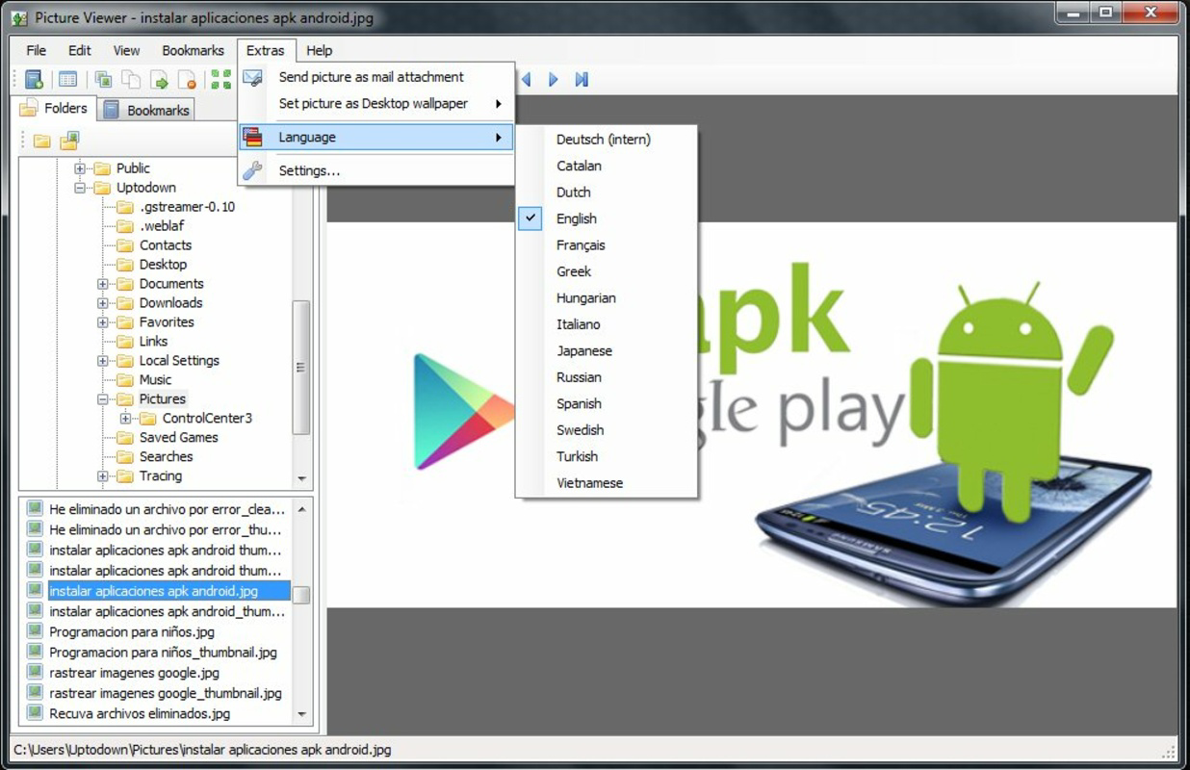The image size is (1190, 770).
Task: Collapse the Uptodown folder node
Action: tap(80, 188)
